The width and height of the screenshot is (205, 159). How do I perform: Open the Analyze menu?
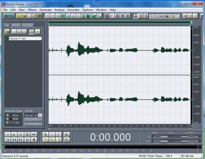[59, 10]
